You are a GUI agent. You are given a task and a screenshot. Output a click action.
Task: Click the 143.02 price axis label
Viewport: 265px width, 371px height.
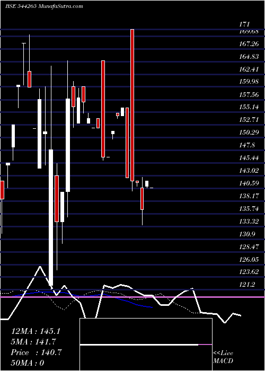pyautogui.click(x=249, y=170)
